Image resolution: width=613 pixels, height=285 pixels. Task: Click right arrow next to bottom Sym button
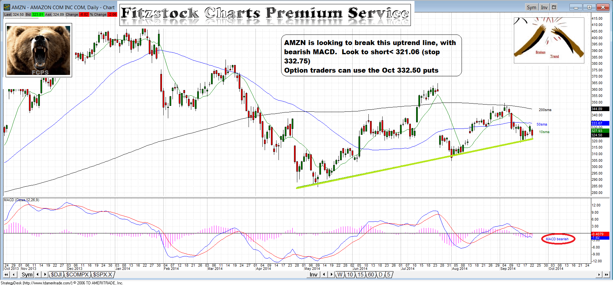pos(45,274)
